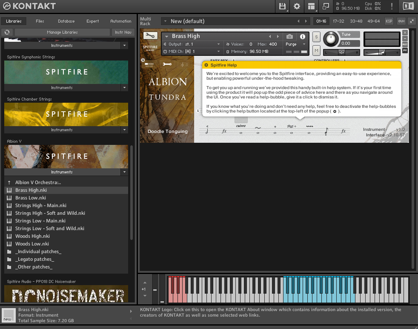Open Albion V Instruments dropdown arrow

click(x=124, y=172)
